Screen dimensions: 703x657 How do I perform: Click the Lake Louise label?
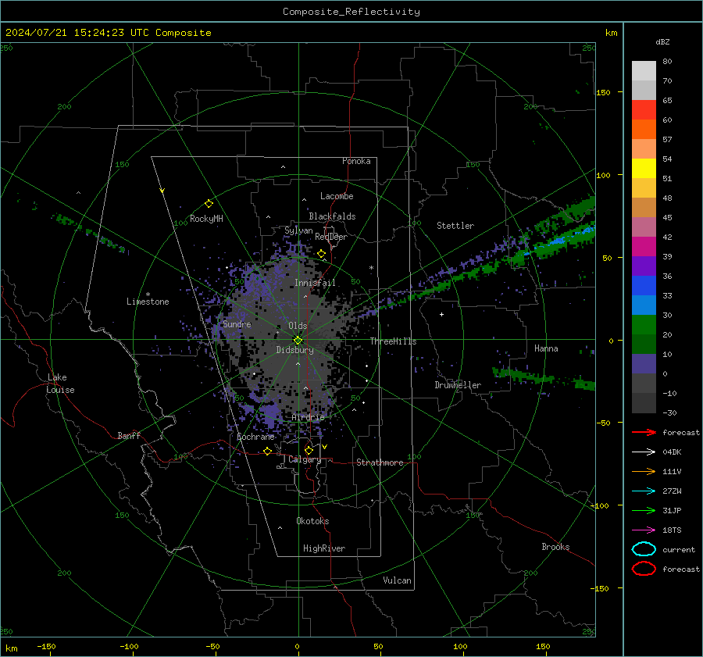(60, 384)
